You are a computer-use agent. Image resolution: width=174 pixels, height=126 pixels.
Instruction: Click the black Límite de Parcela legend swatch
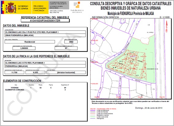[x=93, y=112]
